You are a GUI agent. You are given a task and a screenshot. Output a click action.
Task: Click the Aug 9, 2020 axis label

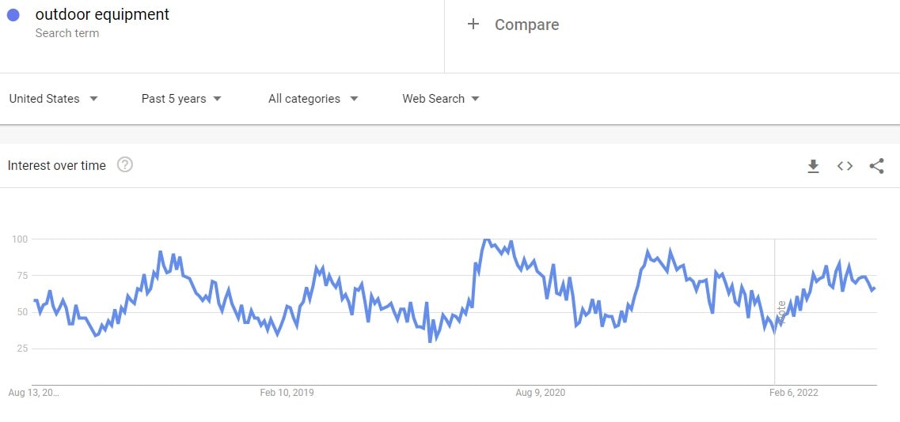coord(541,393)
